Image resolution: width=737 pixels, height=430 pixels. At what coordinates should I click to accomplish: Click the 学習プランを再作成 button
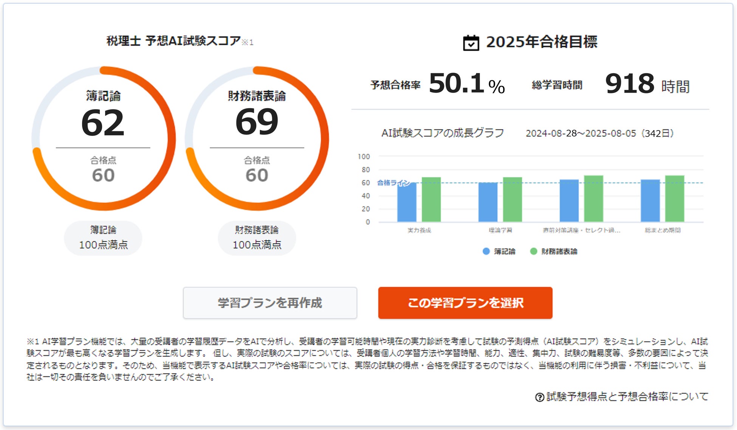(270, 303)
